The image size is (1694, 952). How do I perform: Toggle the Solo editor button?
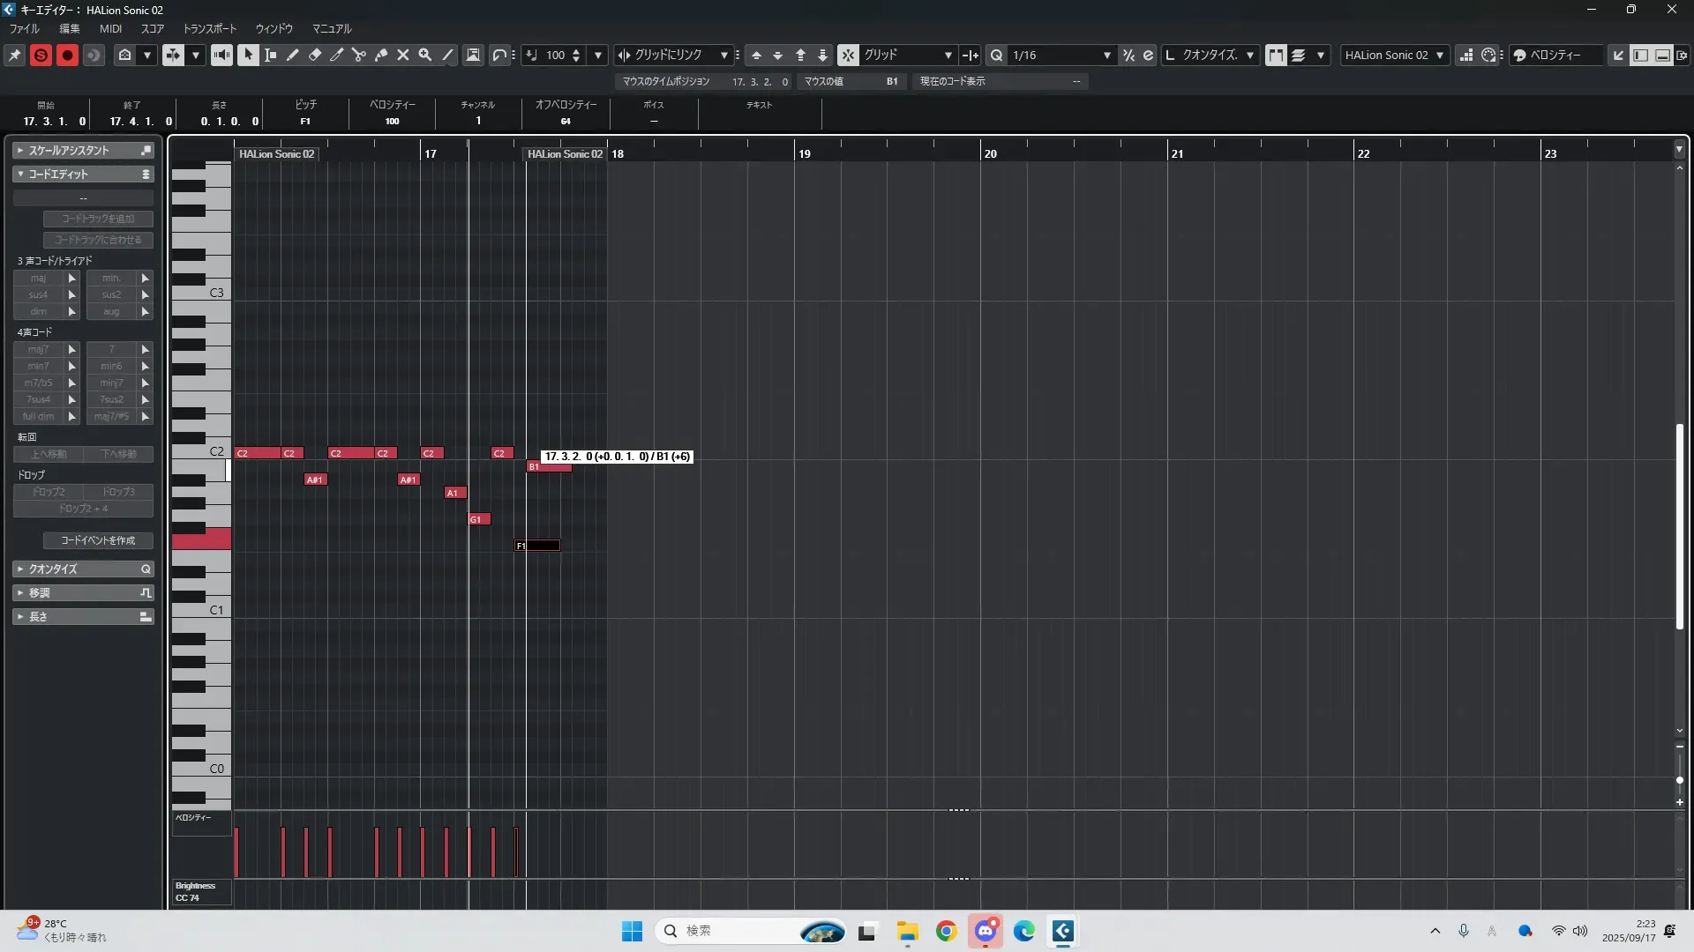(41, 55)
